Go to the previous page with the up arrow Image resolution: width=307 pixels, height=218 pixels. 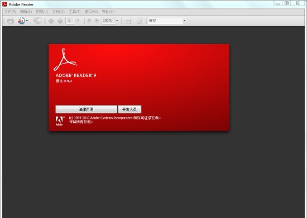(51, 21)
